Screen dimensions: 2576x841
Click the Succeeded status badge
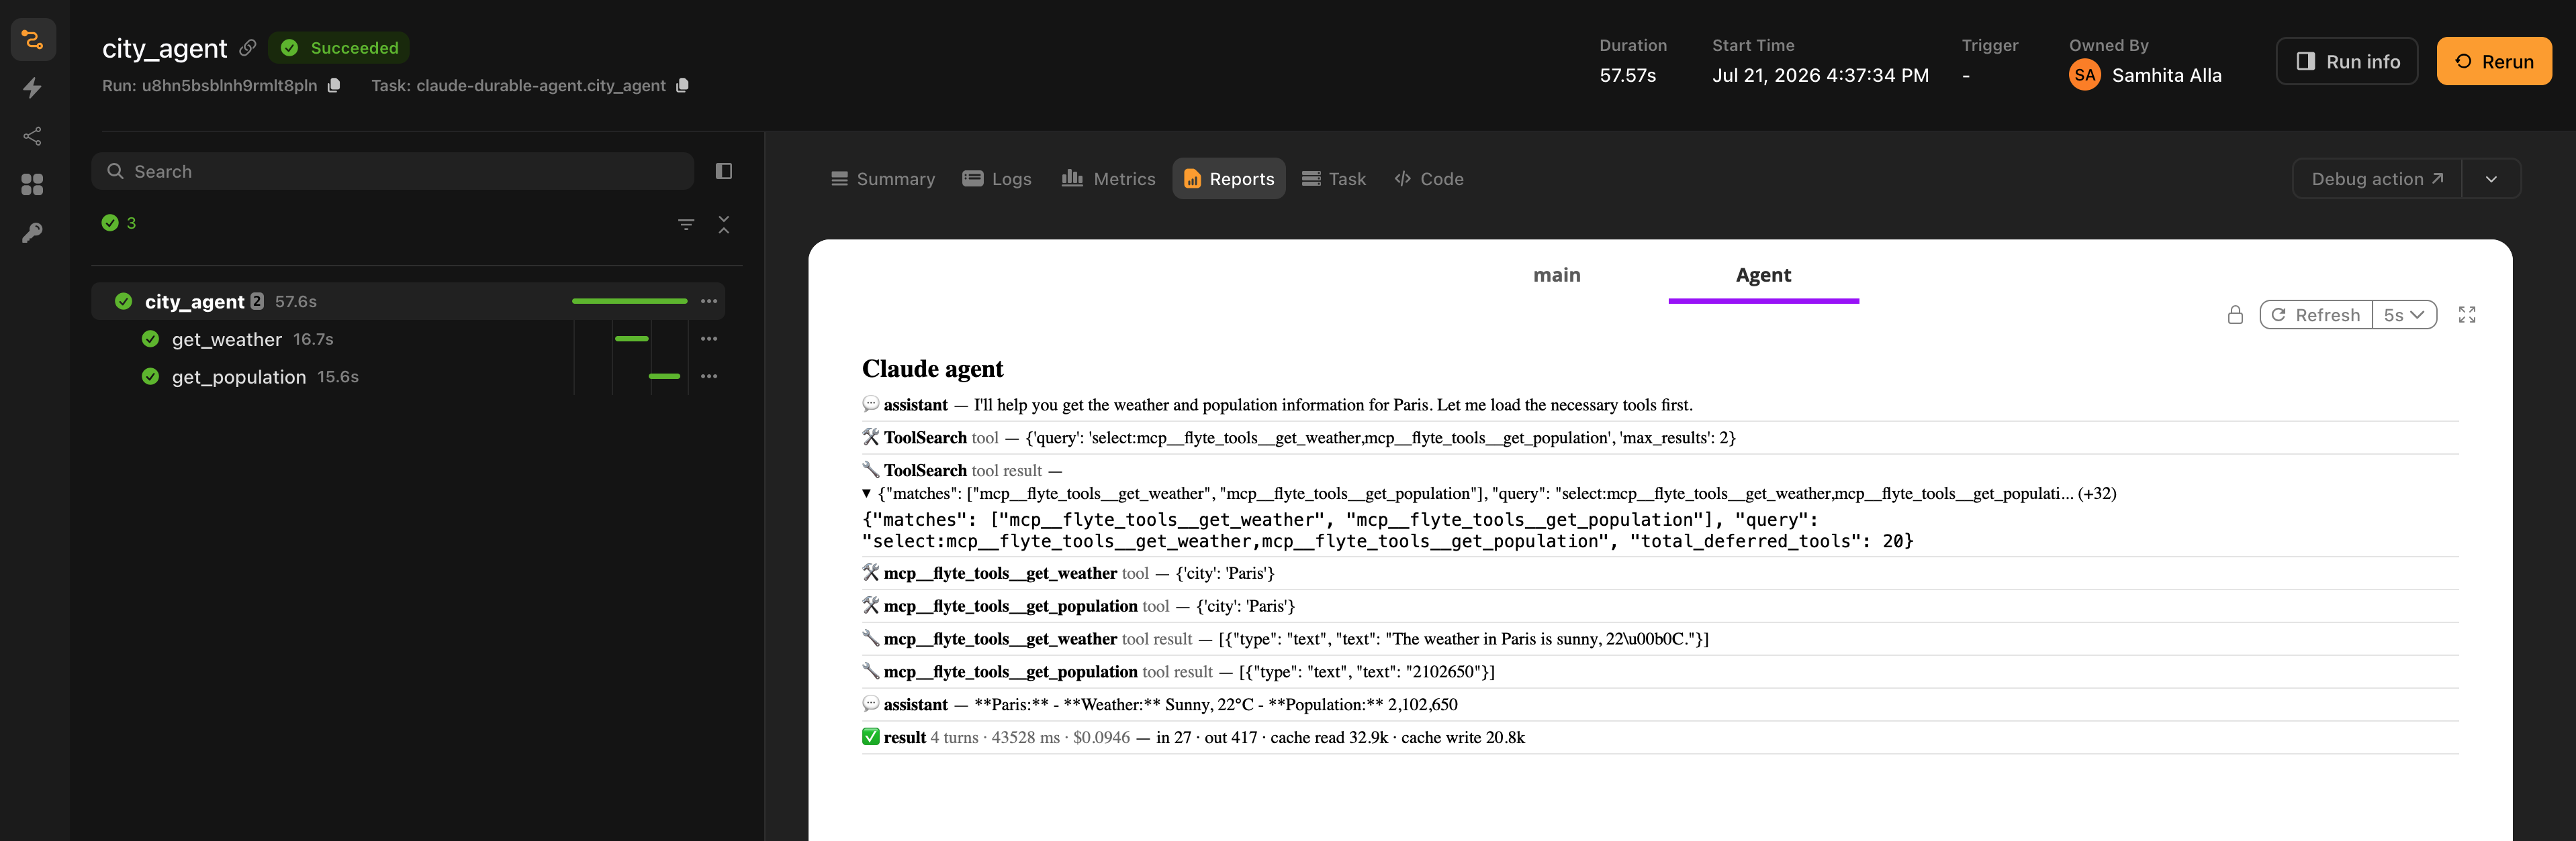(x=339, y=47)
